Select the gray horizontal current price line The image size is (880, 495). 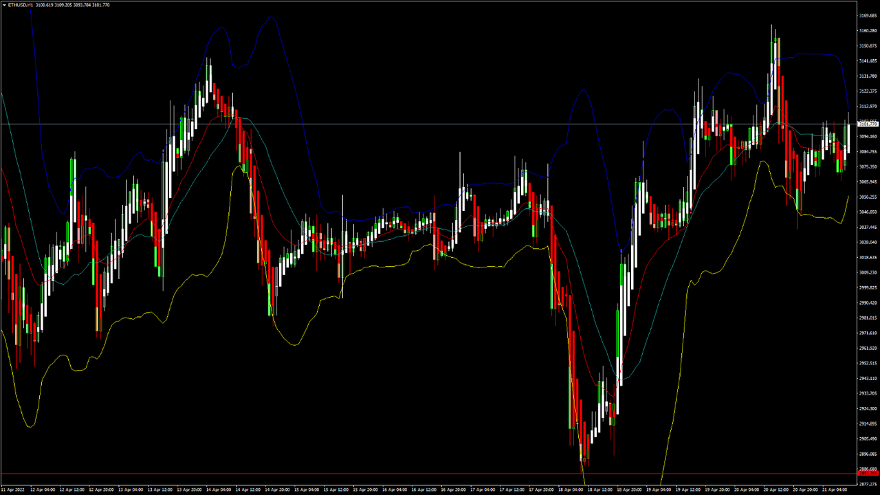(x=412, y=124)
